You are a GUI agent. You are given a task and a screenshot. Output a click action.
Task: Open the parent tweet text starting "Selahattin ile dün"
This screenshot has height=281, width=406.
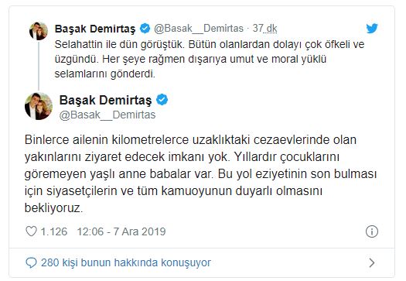(x=210, y=59)
